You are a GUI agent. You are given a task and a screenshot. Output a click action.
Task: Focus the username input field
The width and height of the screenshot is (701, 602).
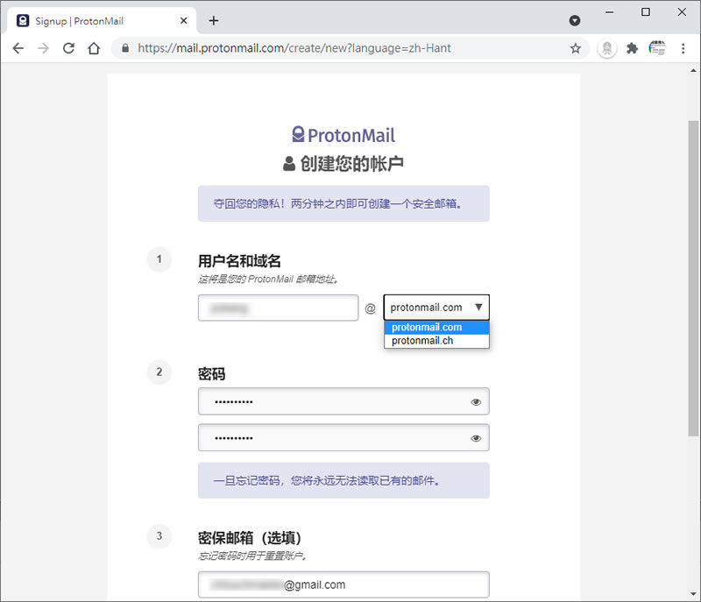click(278, 308)
